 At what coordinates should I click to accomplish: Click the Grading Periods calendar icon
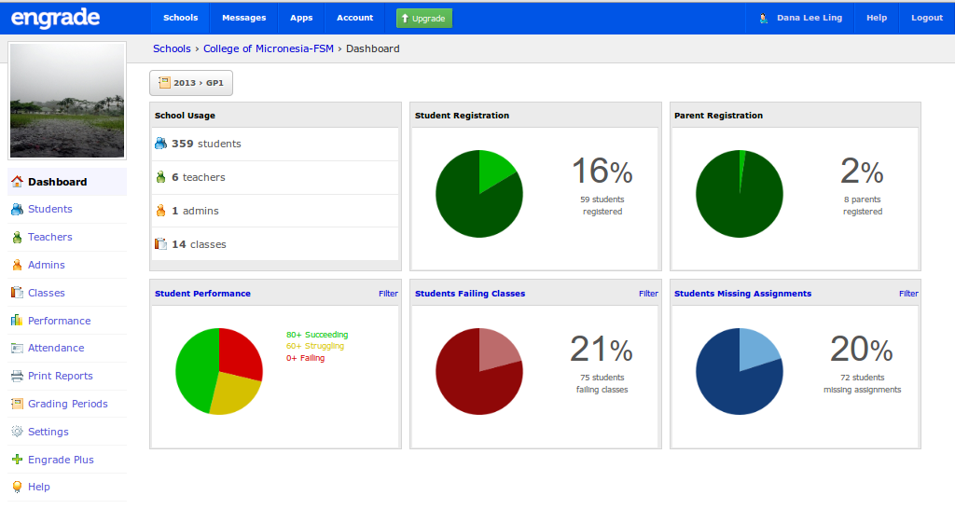tap(17, 404)
